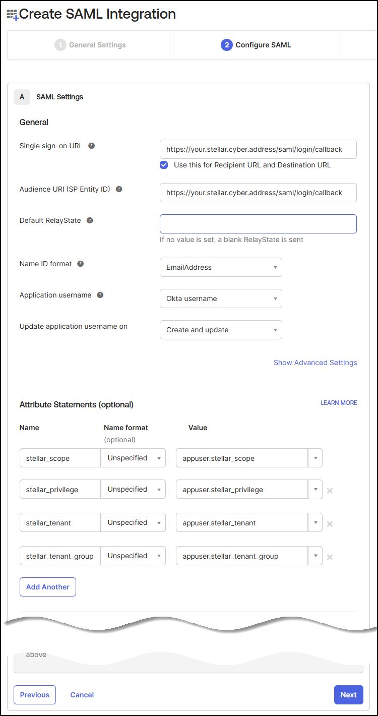This screenshot has height=716, width=378.
Task: Open Name format dropdown for stellar_scope
Action: pyautogui.click(x=134, y=458)
